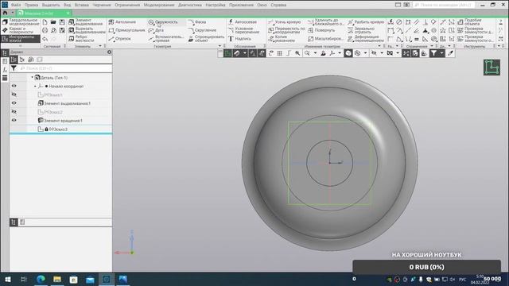
Task: Open the Справка menu
Action: (x=278, y=5)
